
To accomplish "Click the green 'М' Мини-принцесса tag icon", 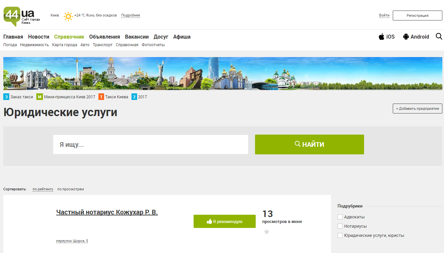I will [x=40, y=97].
